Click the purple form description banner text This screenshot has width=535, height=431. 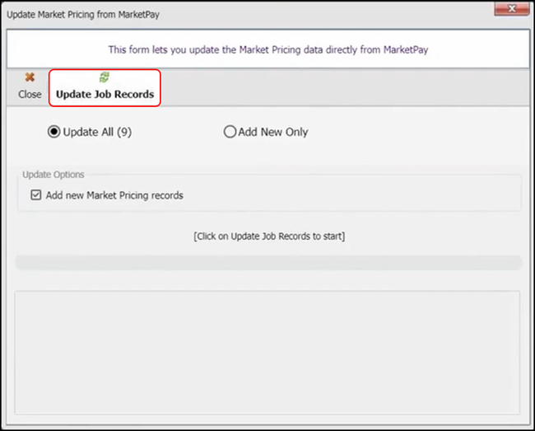point(268,49)
